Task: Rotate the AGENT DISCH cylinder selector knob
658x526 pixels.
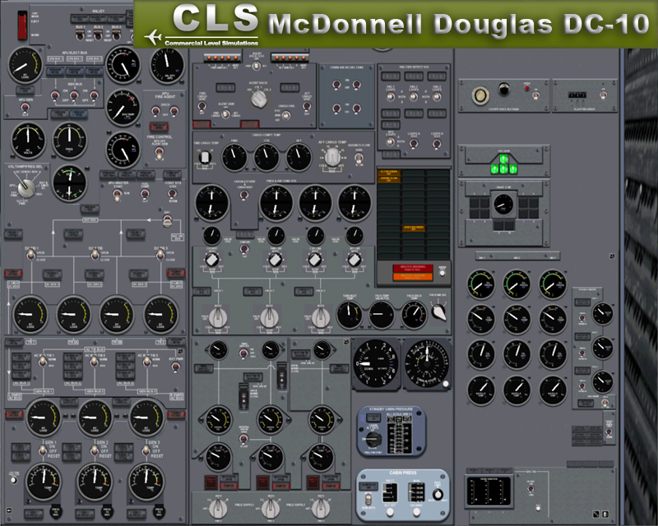Action: pyautogui.click(x=258, y=99)
